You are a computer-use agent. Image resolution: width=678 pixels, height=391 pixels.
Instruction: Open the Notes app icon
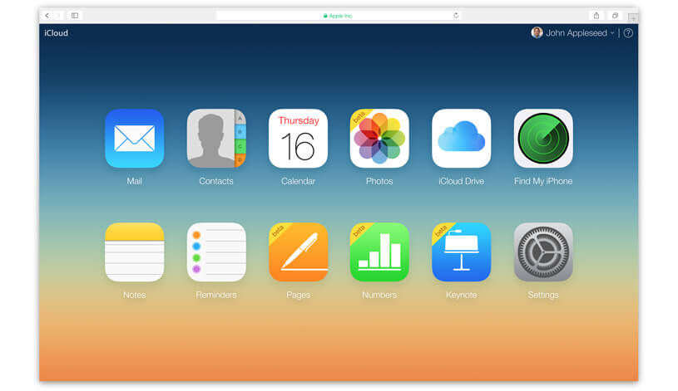135,252
